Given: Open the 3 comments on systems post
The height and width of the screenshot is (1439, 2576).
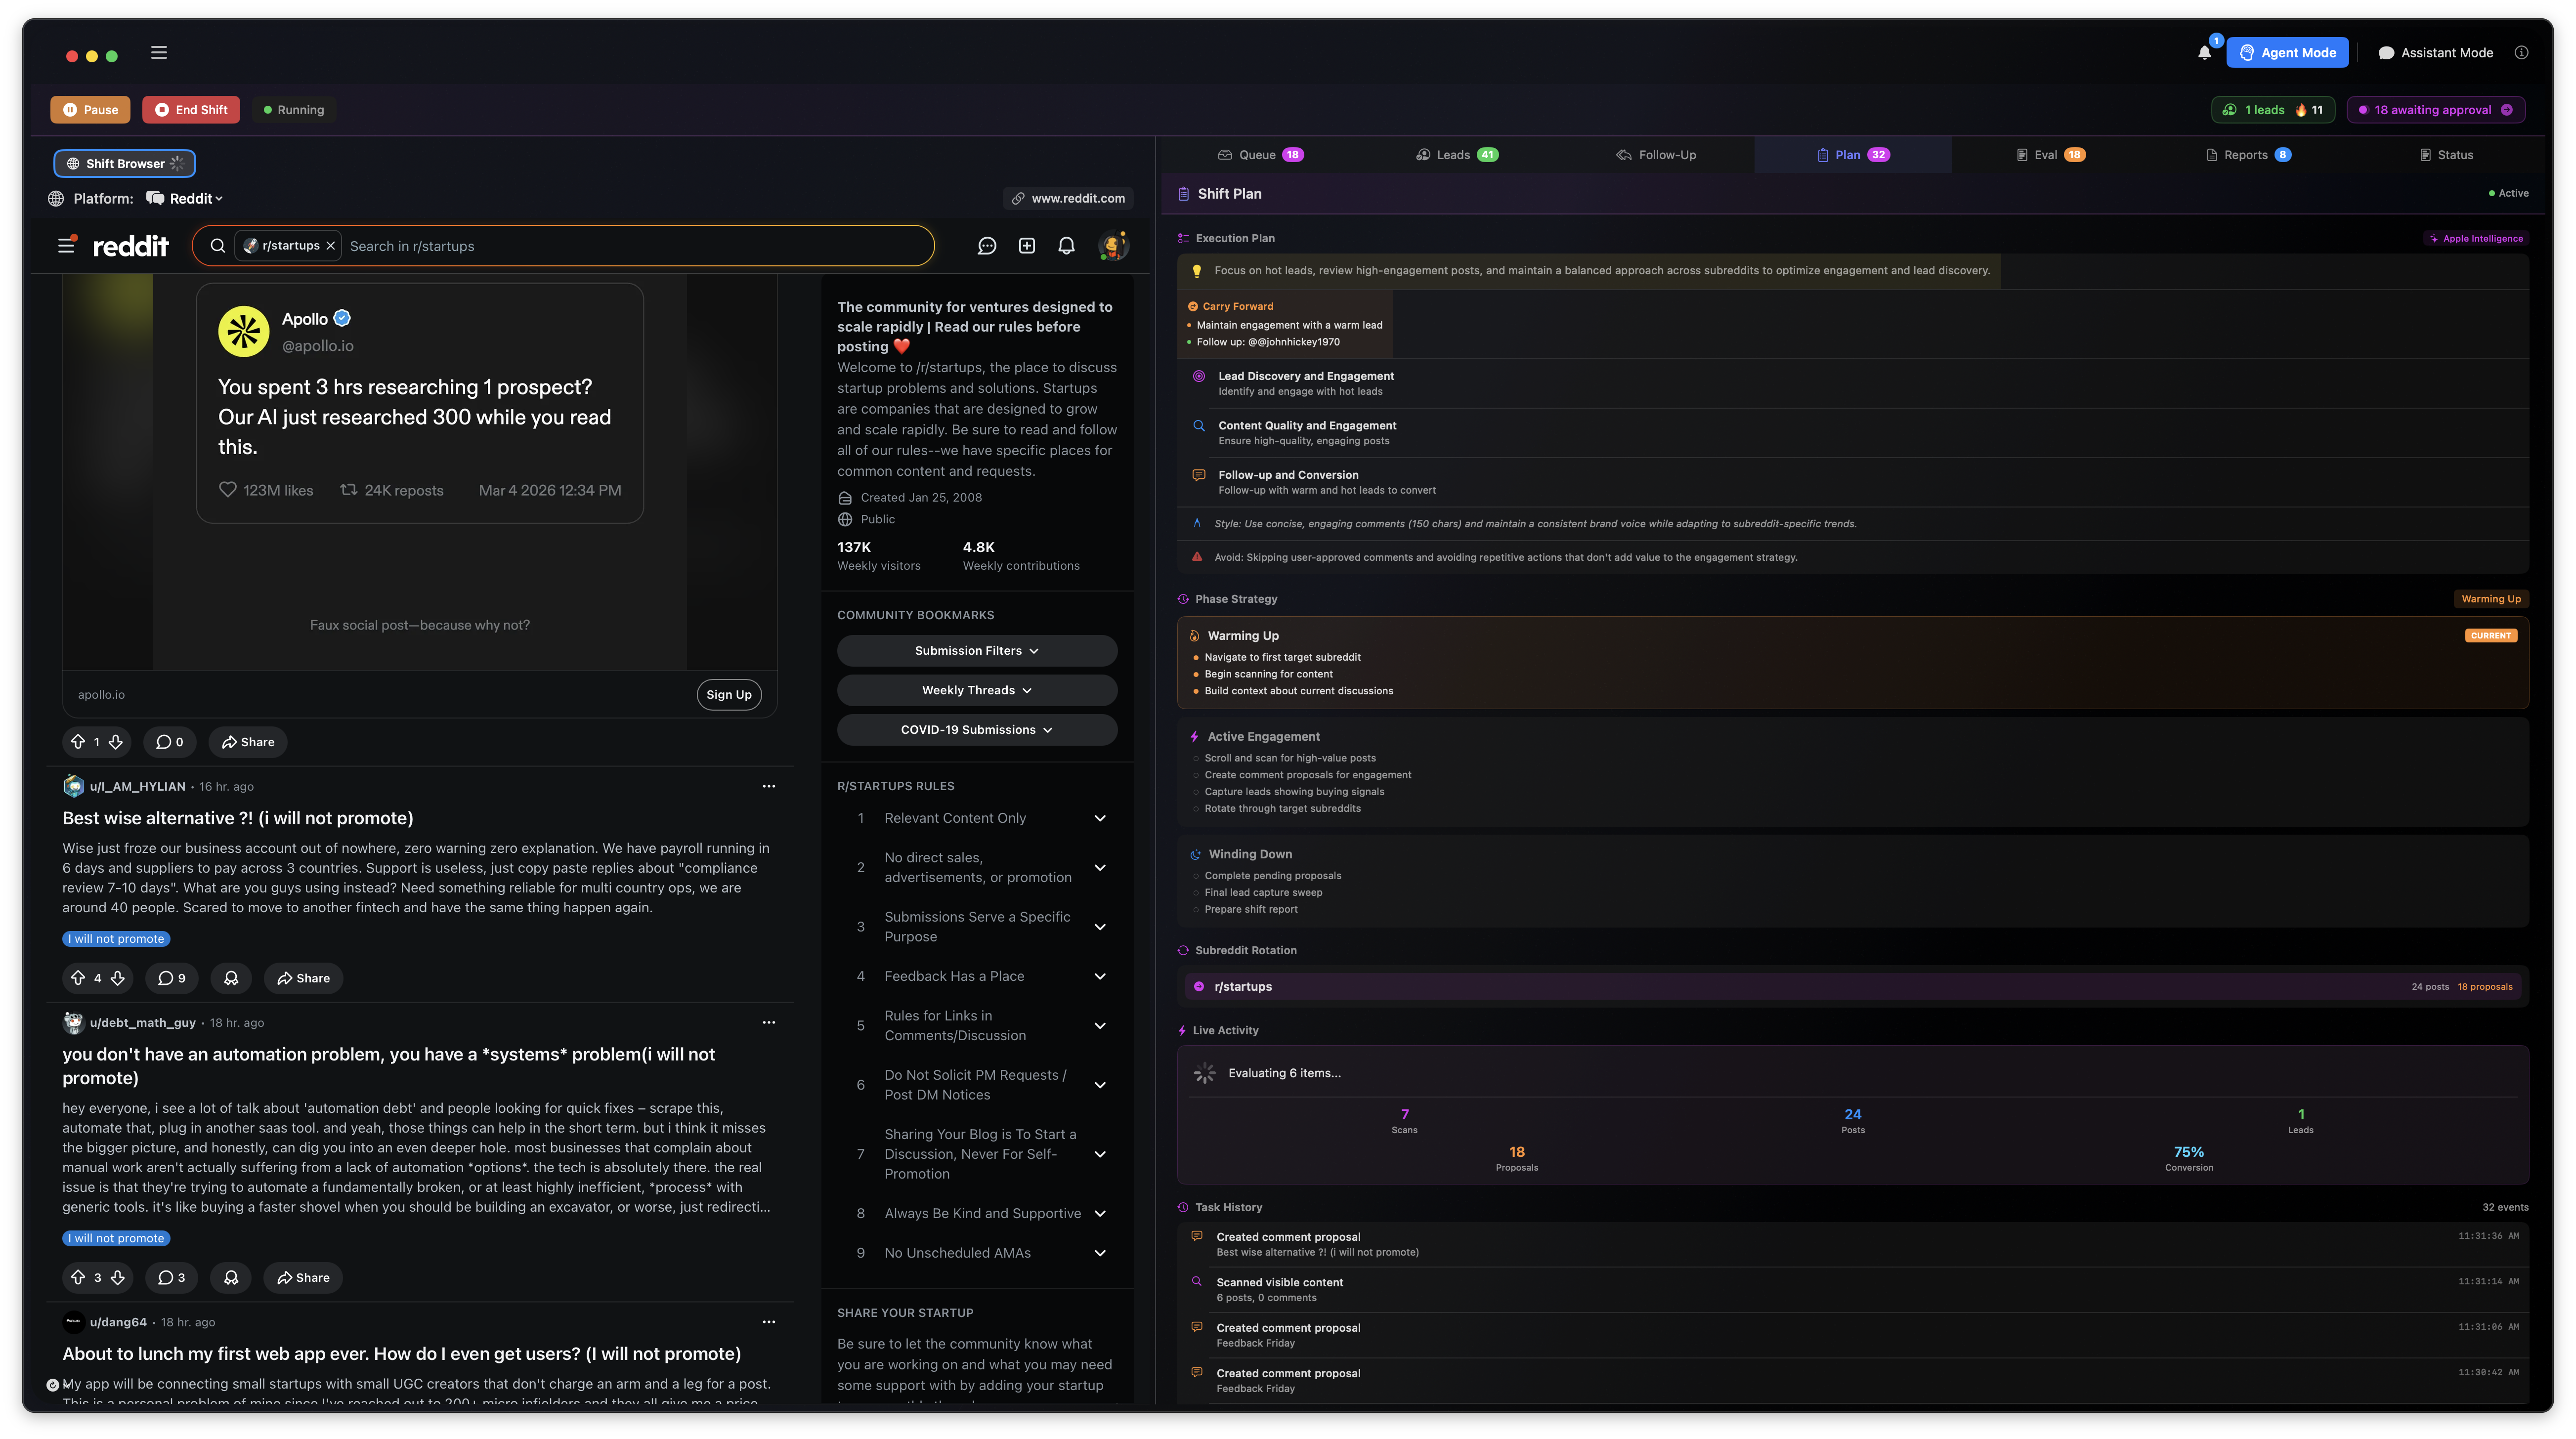Looking at the screenshot, I should pyautogui.click(x=172, y=1278).
